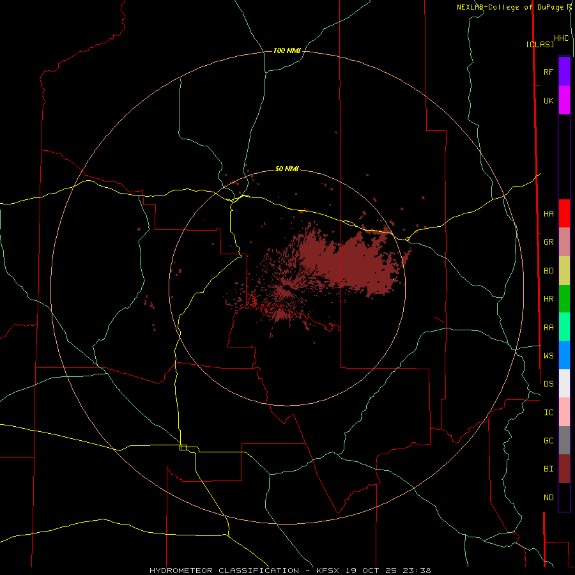575x575 pixels.
Task: Click the 100 NMI range ring label
Action: [x=287, y=50]
